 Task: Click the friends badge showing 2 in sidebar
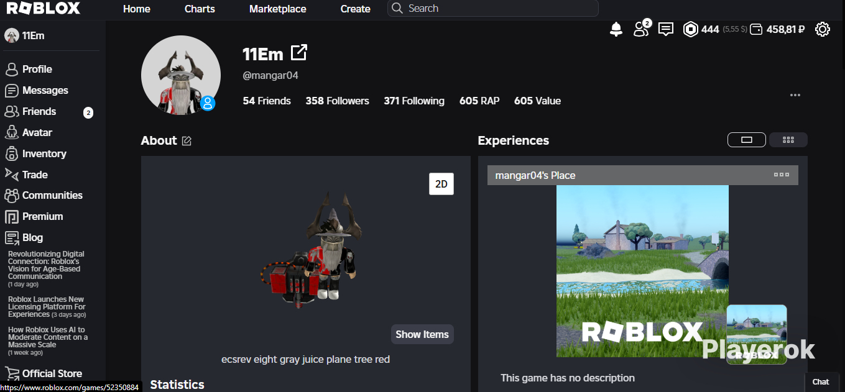(88, 112)
